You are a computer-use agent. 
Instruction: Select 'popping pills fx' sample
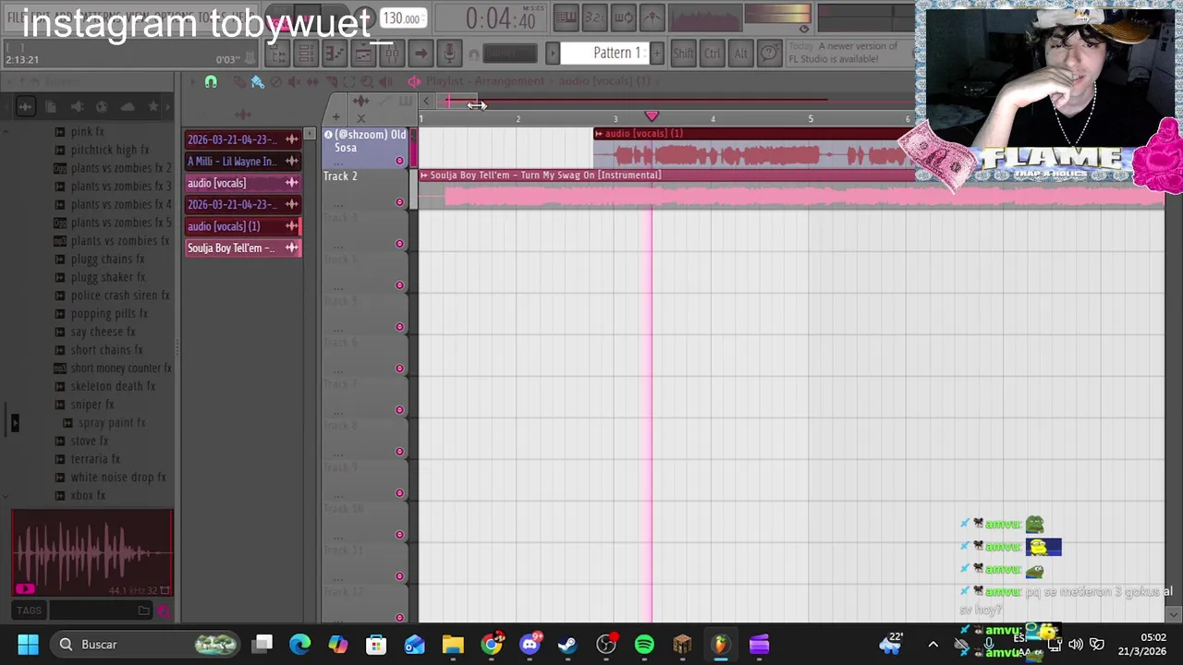tap(109, 313)
